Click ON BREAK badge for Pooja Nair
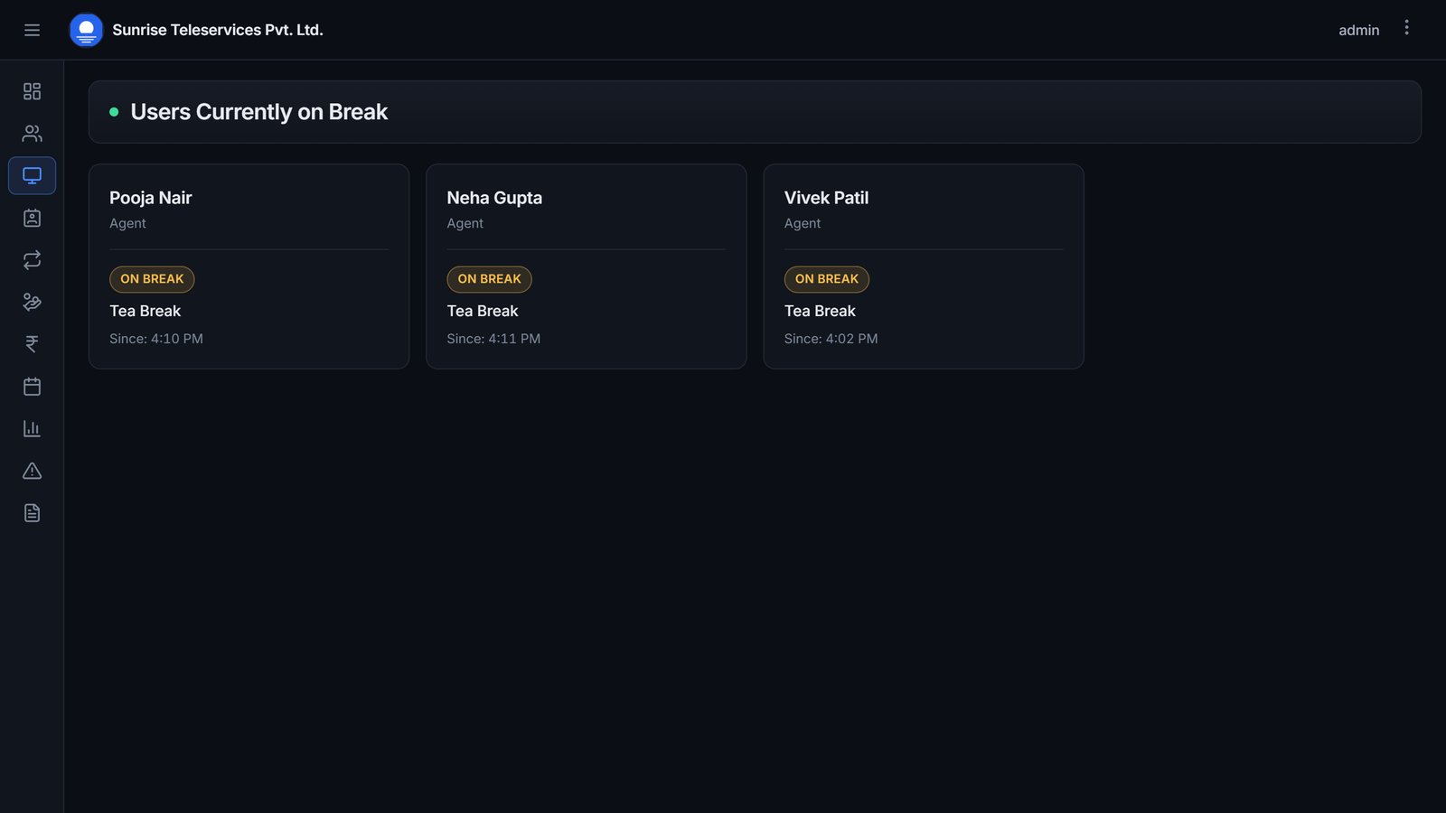Viewport: 1446px width, 813px height. click(152, 279)
